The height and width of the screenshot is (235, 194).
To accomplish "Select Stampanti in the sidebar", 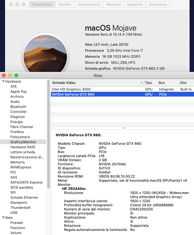I will [x=19, y=203].
